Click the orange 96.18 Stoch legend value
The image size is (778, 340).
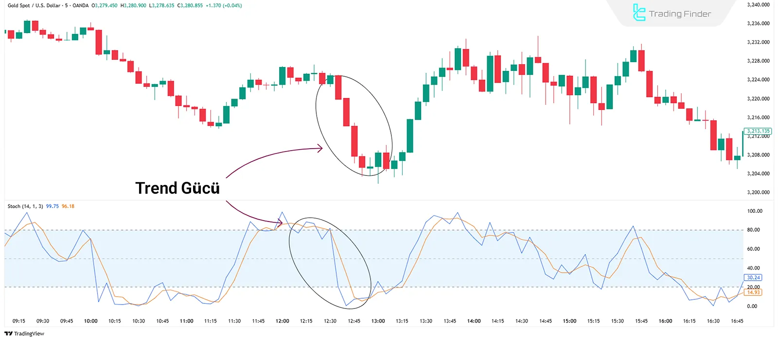(68, 206)
